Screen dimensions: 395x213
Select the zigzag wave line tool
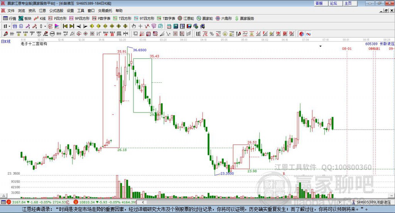coord(169,34)
